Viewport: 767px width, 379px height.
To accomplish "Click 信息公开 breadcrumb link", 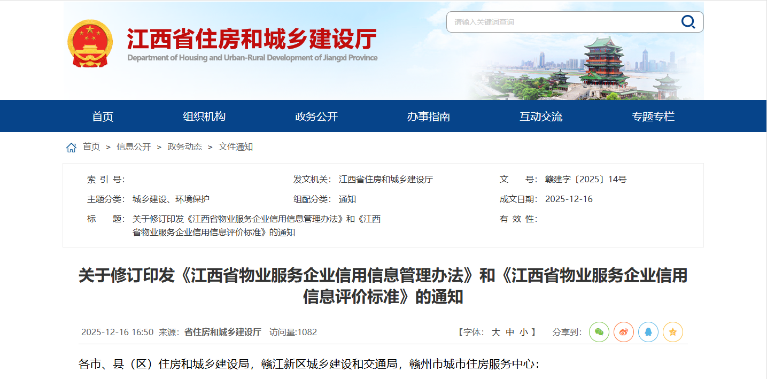I will tap(134, 147).
